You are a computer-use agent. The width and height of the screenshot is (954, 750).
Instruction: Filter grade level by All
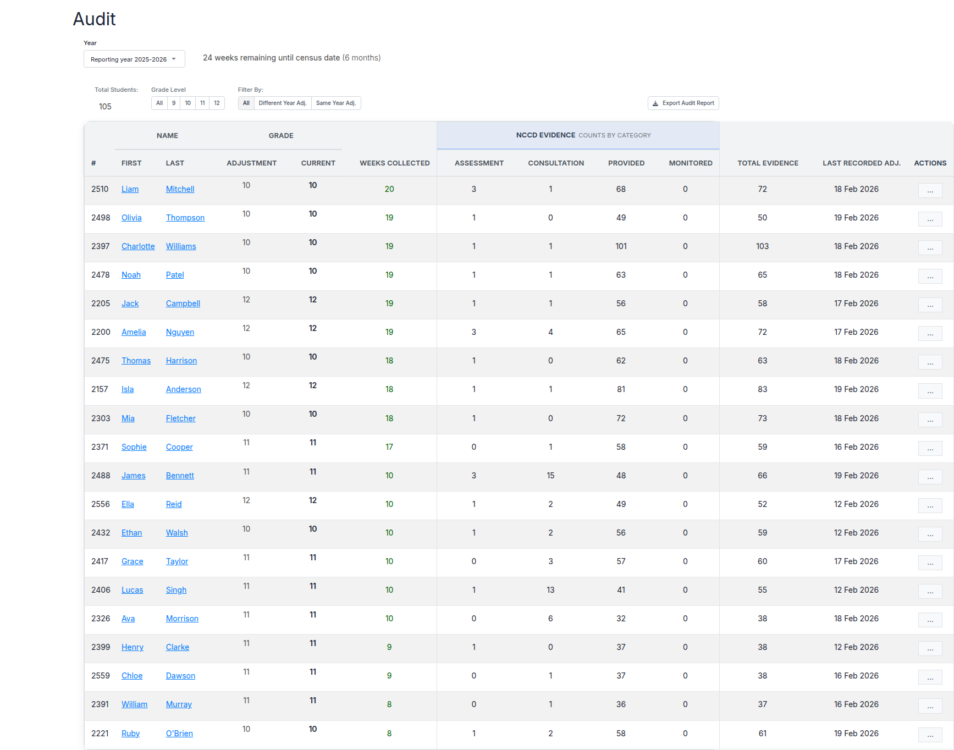coord(159,103)
